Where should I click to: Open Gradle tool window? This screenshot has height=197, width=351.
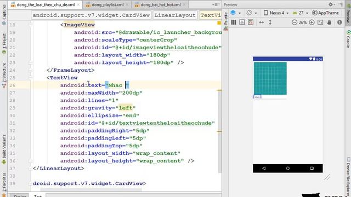coord(348,39)
